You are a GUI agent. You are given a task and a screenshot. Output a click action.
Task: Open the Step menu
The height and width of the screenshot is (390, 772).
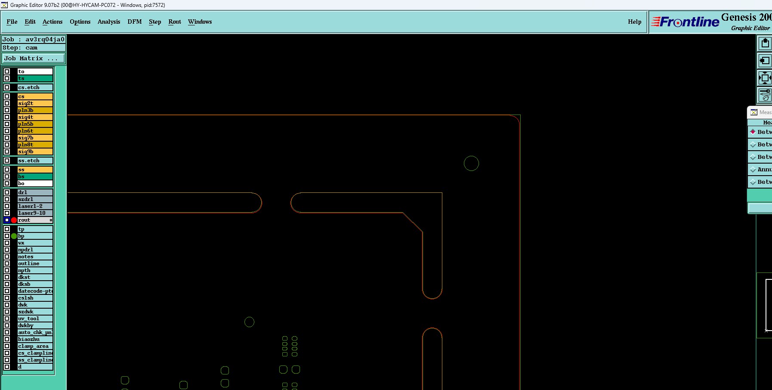tap(155, 22)
